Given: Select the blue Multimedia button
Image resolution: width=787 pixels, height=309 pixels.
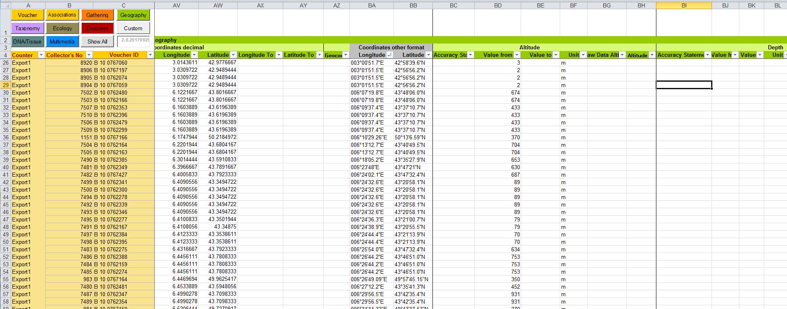Looking at the screenshot, I should point(62,41).
